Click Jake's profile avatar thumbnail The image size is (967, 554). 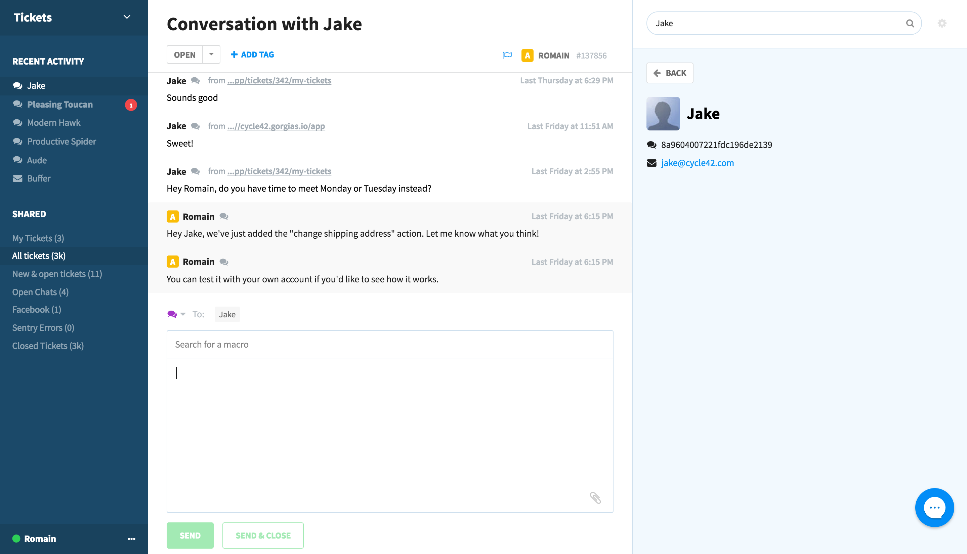coord(663,113)
